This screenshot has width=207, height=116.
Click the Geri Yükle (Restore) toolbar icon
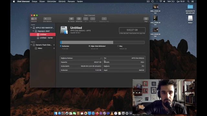click(93, 19)
